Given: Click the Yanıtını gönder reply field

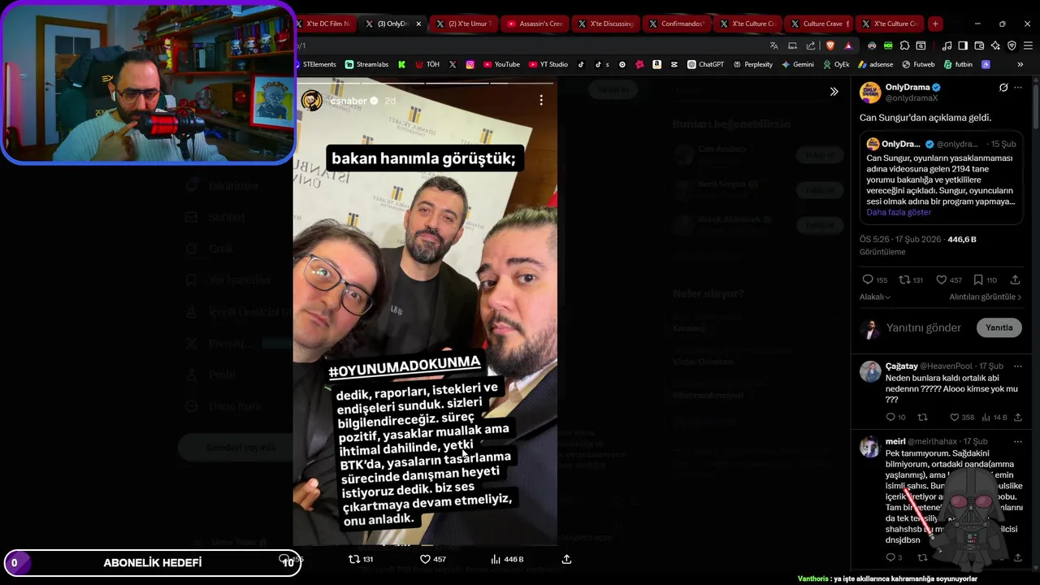Looking at the screenshot, I should click(924, 327).
